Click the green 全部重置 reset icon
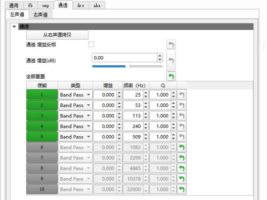Screen dimensions: 267x200 coord(171,76)
